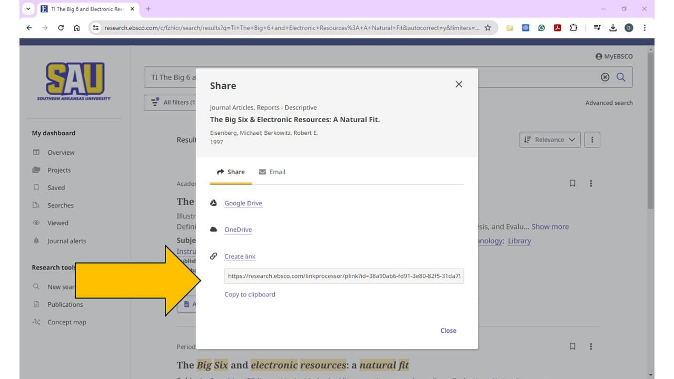Bookmark this page with the star icon

pos(488,28)
